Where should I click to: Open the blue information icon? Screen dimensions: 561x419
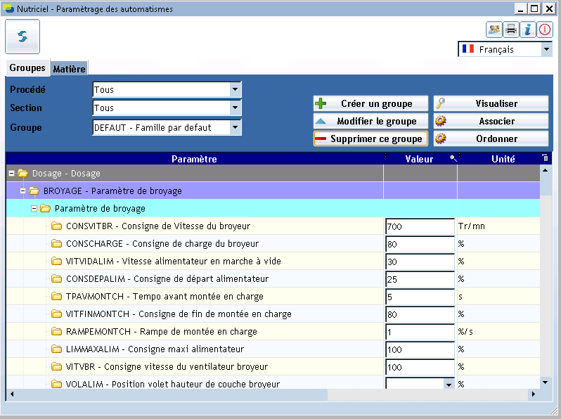tap(528, 30)
